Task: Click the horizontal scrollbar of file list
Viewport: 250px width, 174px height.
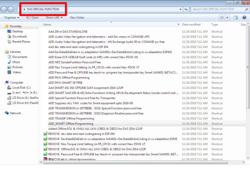Action: (135, 162)
